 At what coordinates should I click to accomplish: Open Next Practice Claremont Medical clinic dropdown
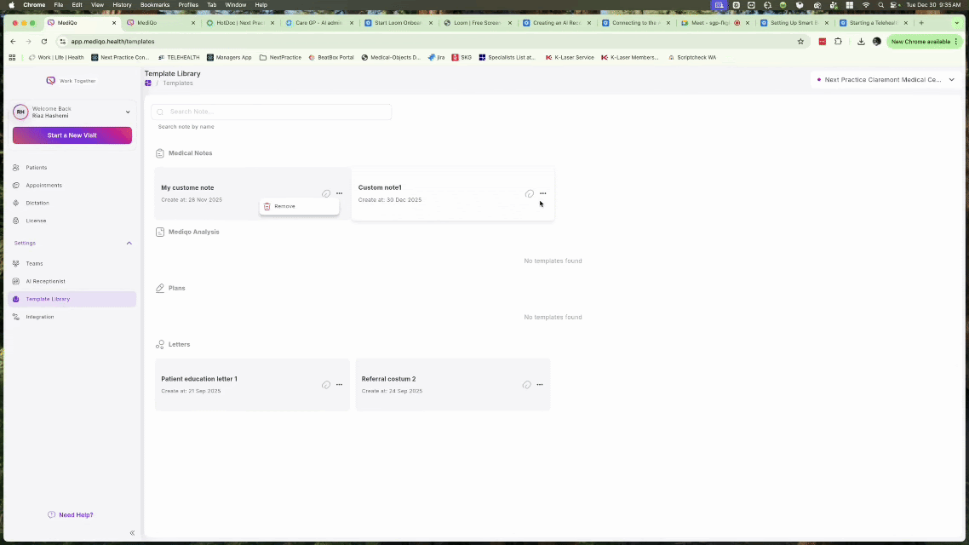coord(886,80)
